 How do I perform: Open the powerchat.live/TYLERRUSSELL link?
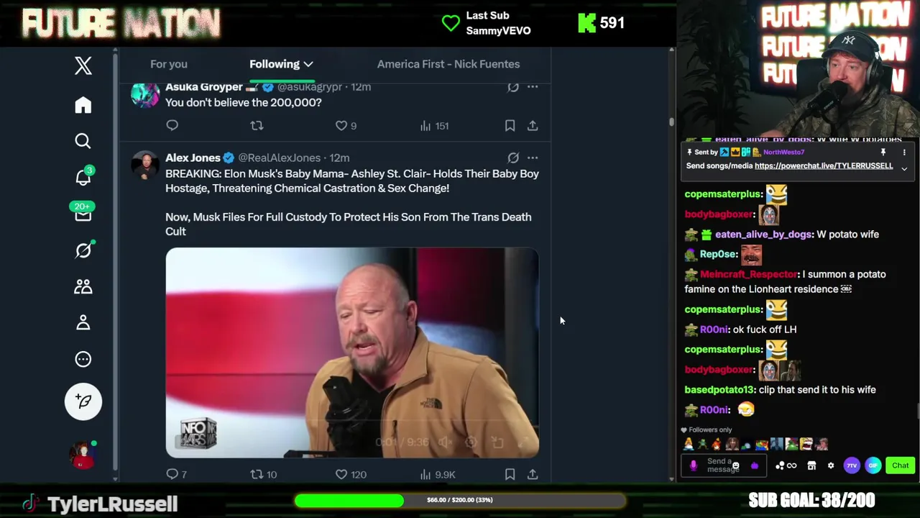824,166
